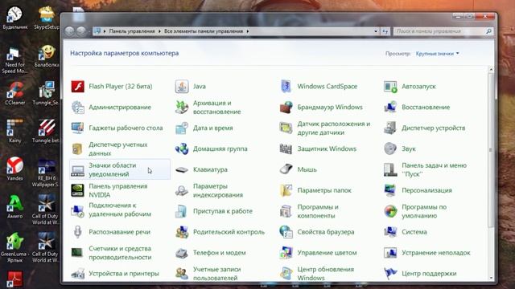Image resolution: width=515 pixels, height=289 pixels.
Task: Select the Need for Speed desktop shortcut
Action: (15, 60)
